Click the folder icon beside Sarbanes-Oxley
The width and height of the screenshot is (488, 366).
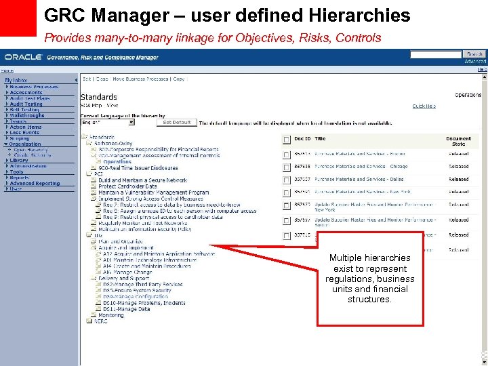click(89, 143)
